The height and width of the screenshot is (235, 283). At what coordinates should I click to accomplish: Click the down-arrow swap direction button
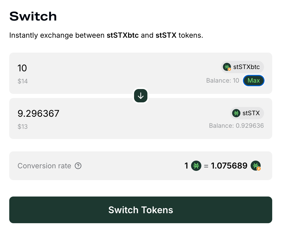(x=140, y=96)
